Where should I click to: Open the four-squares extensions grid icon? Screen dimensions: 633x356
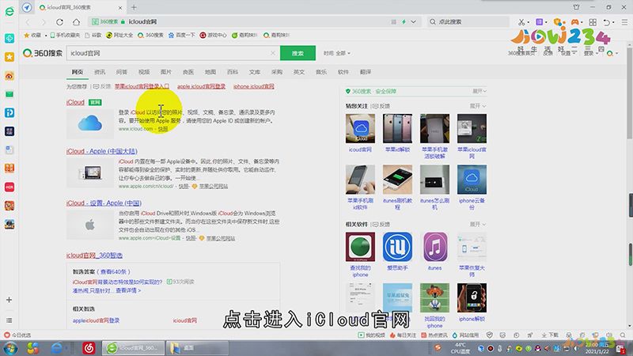click(593, 22)
